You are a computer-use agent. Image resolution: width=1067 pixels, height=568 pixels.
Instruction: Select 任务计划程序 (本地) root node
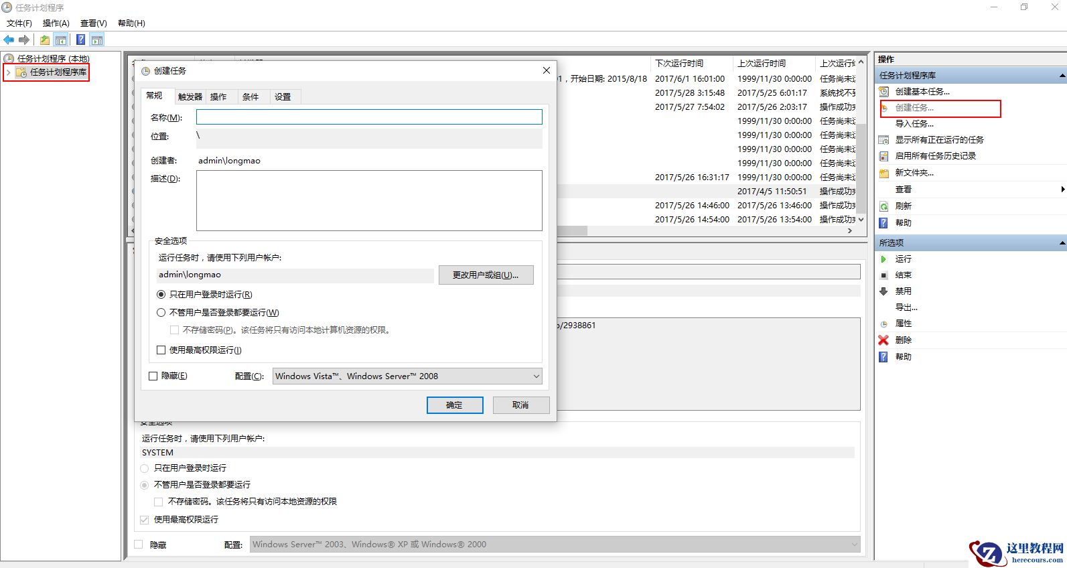pos(53,59)
